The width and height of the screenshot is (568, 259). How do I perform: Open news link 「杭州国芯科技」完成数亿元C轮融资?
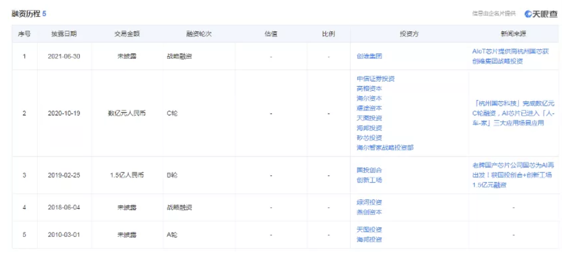pos(513,113)
